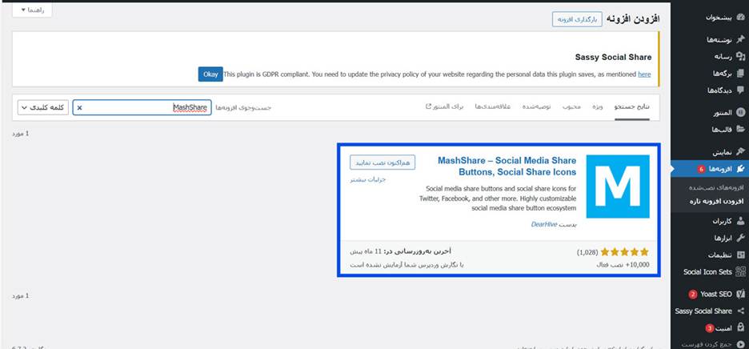Click the Sassy Social Share notice heading
749x349 pixels.
(613, 58)
